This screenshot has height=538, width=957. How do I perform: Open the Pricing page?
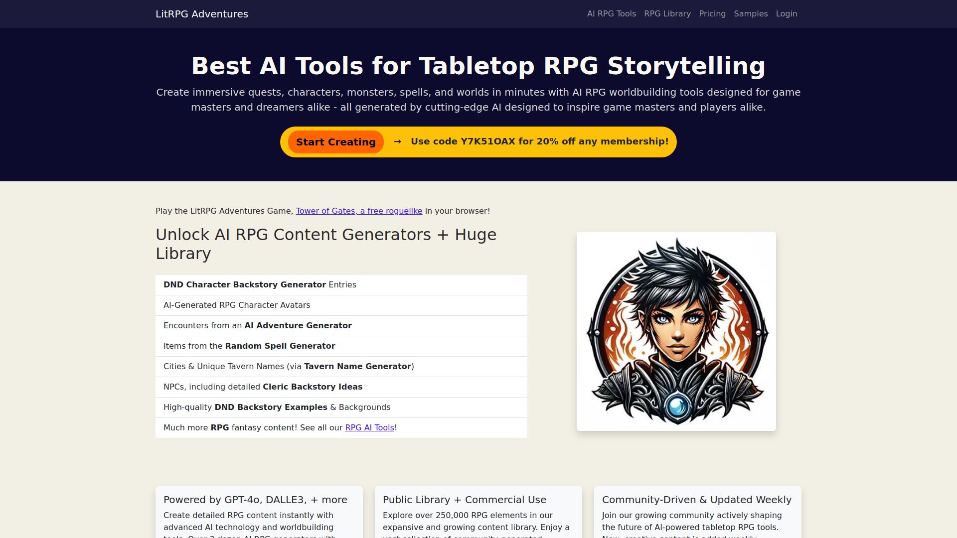(712, 13)
